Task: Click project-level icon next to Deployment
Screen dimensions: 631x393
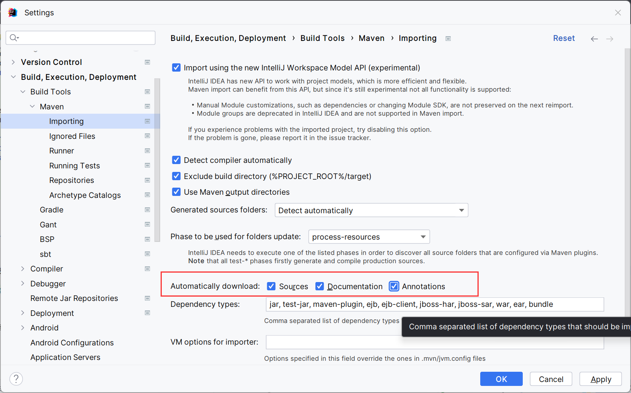Action: point(148,313)
